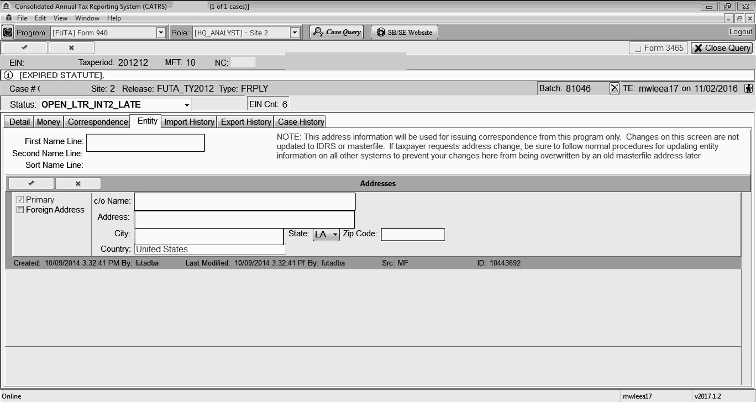This screenshot has height=403, width=756.
Task: Click the Addresses X cancel icon
Action: point(78,183)
